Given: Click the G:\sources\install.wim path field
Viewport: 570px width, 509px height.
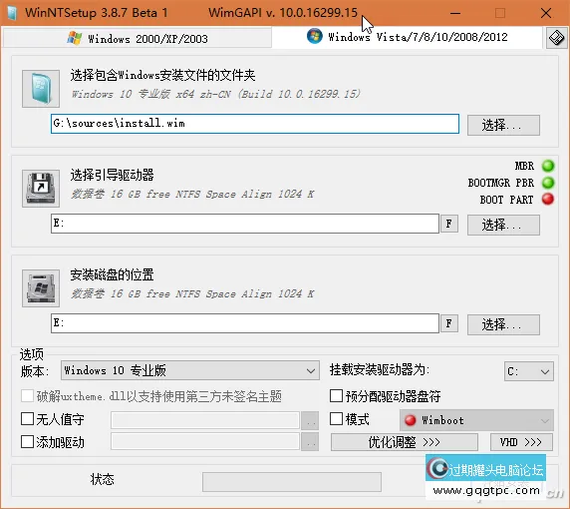Looking at the screenshot, I should pos(255,124).
